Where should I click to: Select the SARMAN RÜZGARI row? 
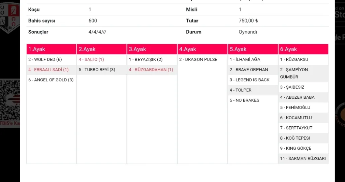pos(303,158)
